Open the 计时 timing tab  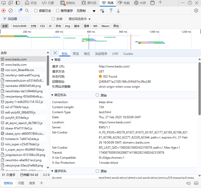[115, 54]
